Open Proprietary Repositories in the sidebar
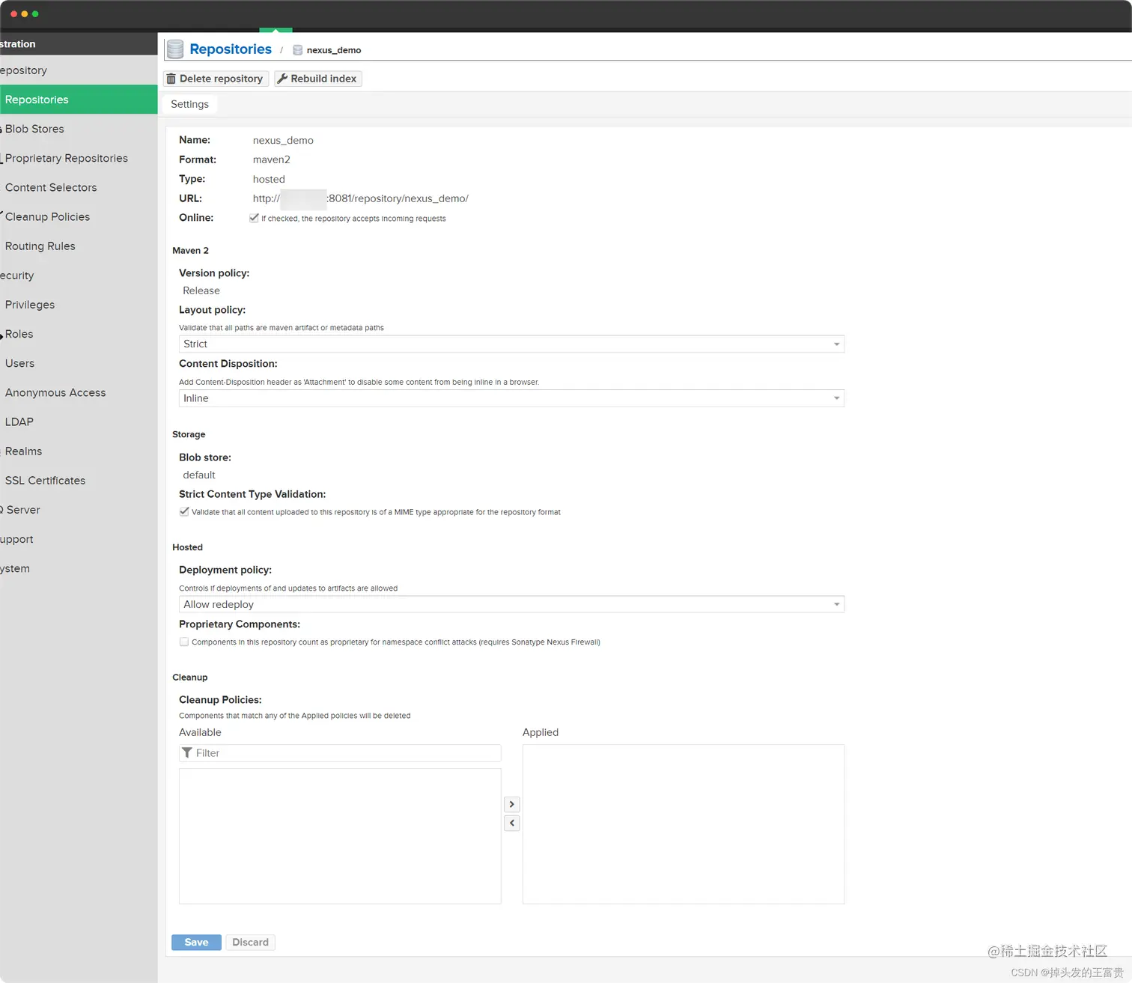The height and width of the screenshot is (983, 1132). 79,158
